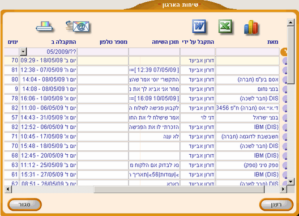Image resolution: width=299 pixels, height=216 pixels.
Task: Click the vertical scrollbar down arrow
Action: 291,181
